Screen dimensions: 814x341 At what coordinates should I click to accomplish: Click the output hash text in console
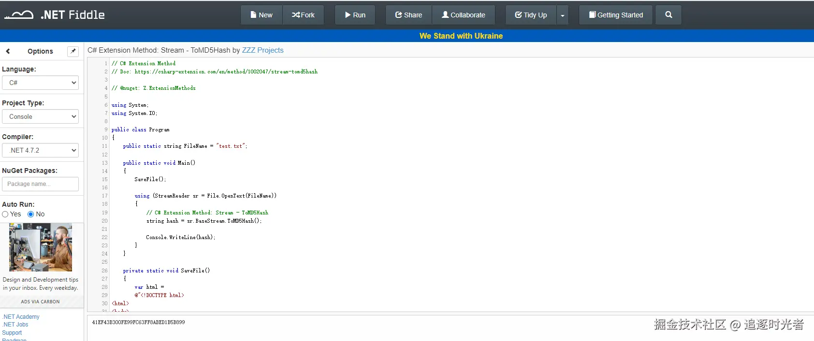pos(138,322)
